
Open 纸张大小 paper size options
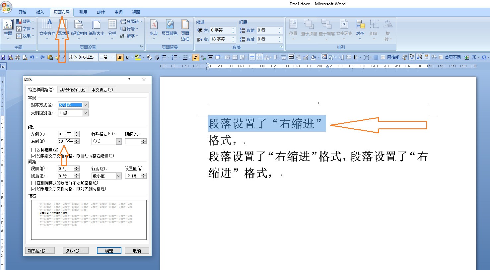click(96, 30)
